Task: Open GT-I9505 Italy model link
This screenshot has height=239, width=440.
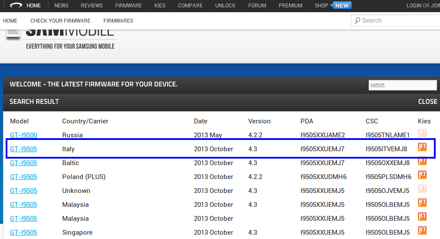Action: click(x=23, y=149)
